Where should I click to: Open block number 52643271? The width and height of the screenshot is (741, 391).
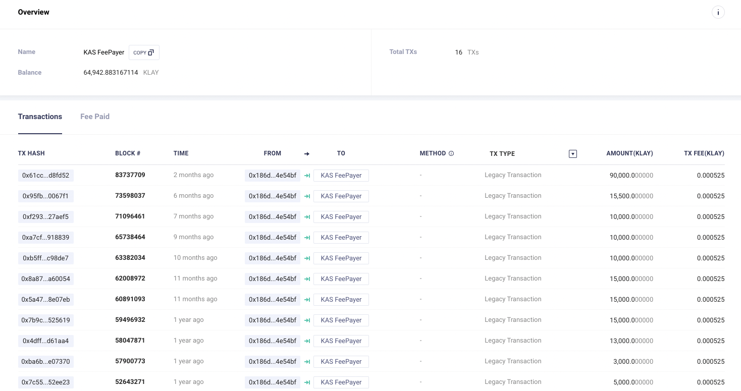(130, 382)
